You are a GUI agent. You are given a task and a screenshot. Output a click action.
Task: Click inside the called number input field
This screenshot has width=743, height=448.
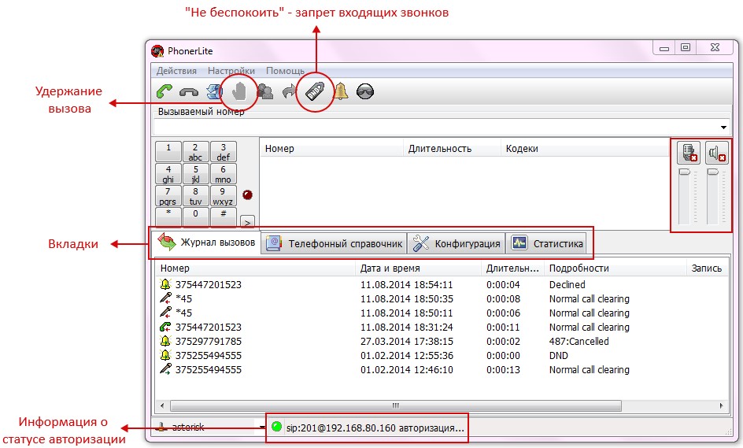click(436, 127)
